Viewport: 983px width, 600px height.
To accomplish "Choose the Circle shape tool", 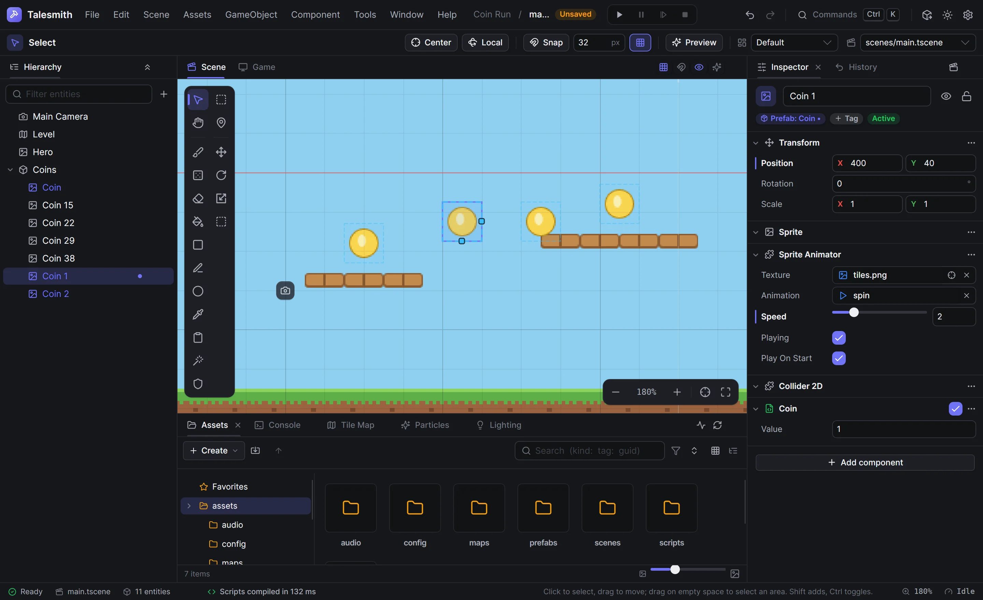I will [x=198, y=291].
